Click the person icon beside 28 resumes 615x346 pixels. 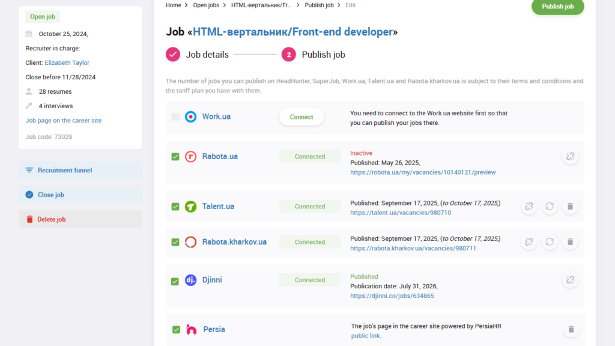point(29,91)
